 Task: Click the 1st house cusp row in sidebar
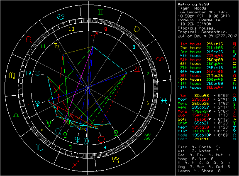click(x=208, y=44)
